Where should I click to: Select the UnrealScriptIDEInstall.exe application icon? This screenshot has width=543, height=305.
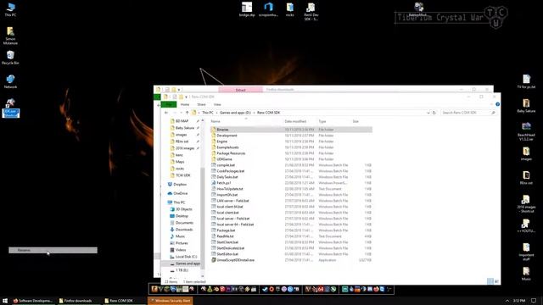pos(213,260)
